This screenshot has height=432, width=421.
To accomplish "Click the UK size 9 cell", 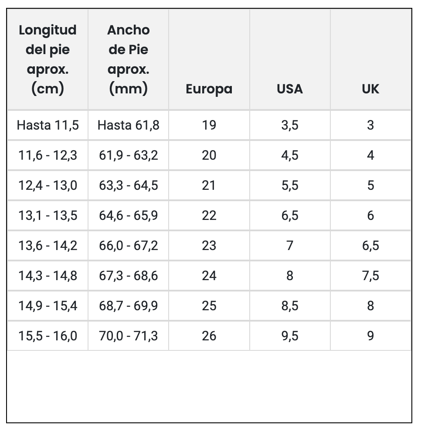I will 370,336.
